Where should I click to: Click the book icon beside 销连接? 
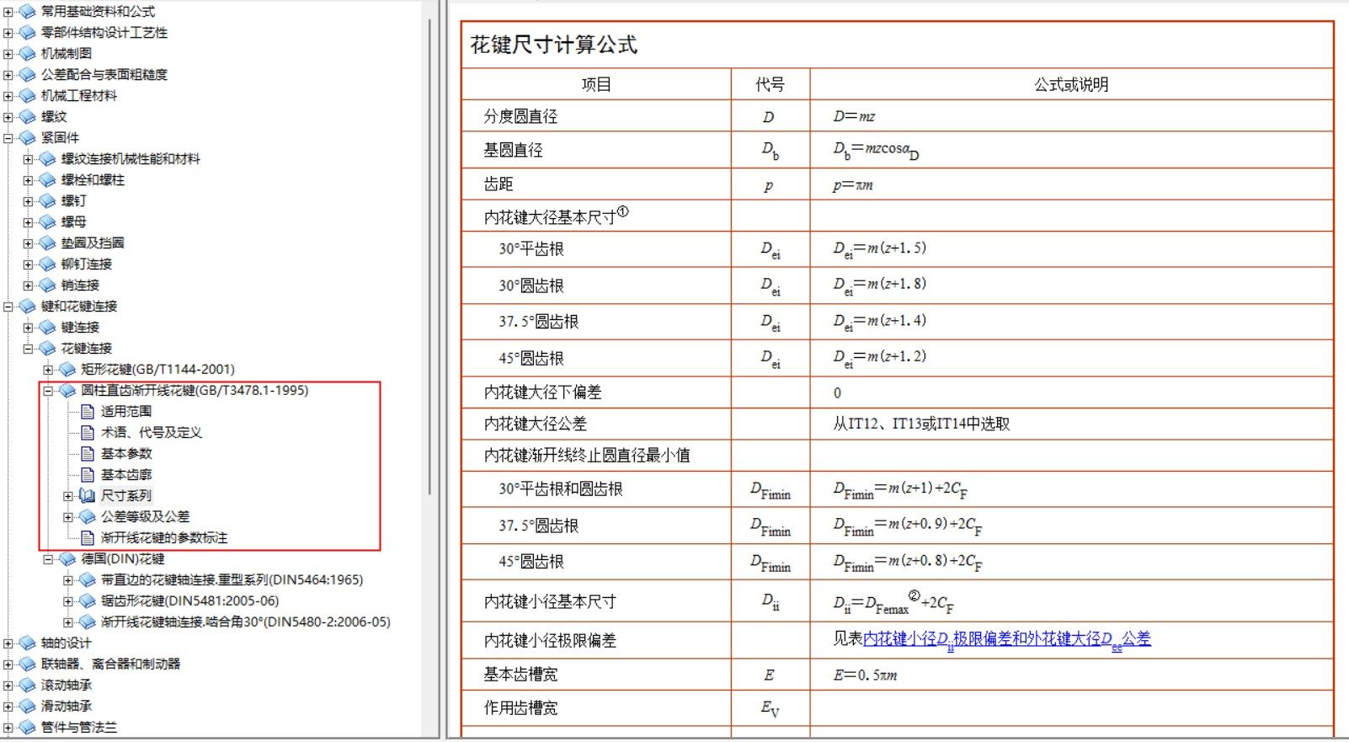click(48, 286)
